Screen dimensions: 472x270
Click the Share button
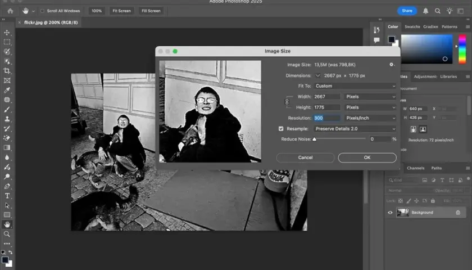tap(407, 11)
